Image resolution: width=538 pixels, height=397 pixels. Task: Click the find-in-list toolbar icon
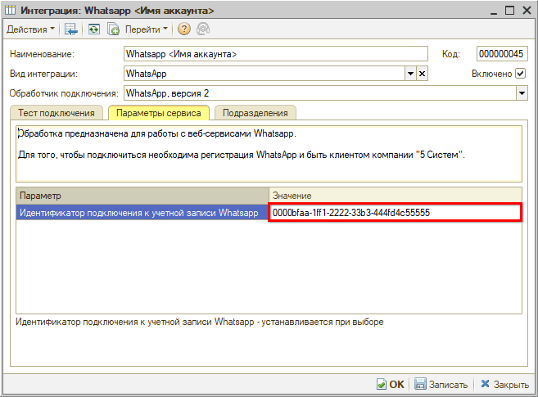click(x=71, y=29)
